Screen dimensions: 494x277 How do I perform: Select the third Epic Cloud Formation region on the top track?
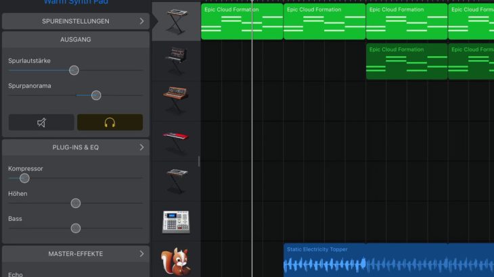pos(407,22)
